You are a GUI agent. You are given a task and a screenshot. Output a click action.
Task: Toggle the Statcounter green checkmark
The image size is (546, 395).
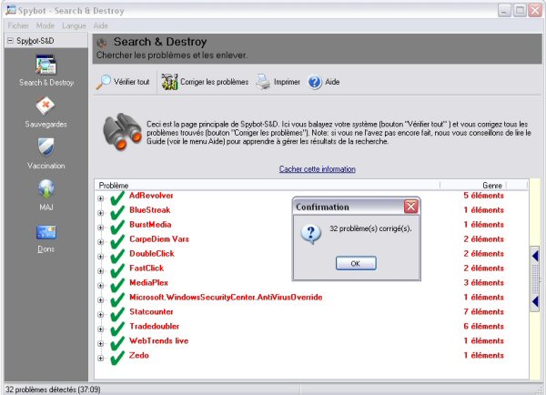[117, 315]
